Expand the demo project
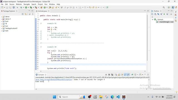 pos(1,17)
